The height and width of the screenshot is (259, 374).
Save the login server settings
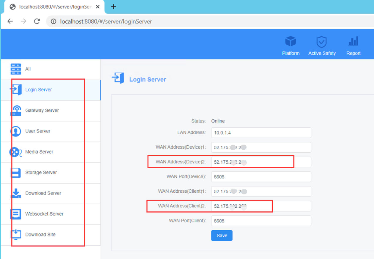222,236
